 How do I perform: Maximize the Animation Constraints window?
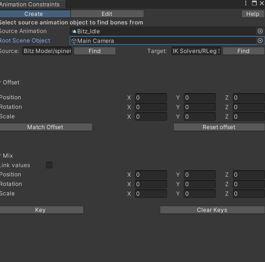[x=254, y=3]
